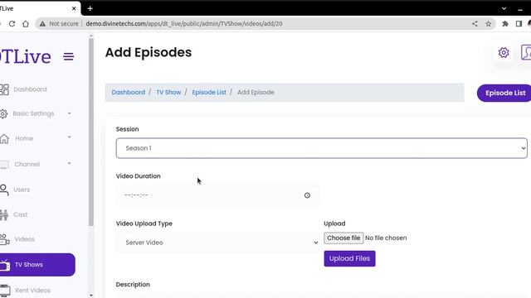531x298 pixels.
Task: Reload the page with browser refresh icon
Action: [x=12, y=24]
